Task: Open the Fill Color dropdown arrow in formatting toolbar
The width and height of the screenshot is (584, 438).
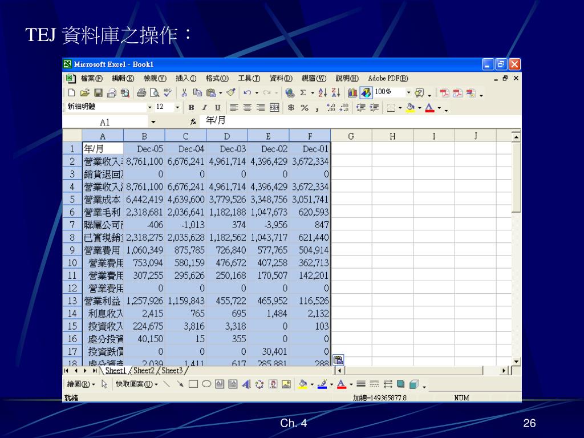Action: pos(419,108)
